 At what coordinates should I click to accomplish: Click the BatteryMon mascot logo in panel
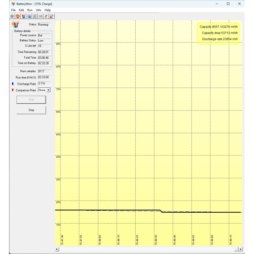point(15,24)
